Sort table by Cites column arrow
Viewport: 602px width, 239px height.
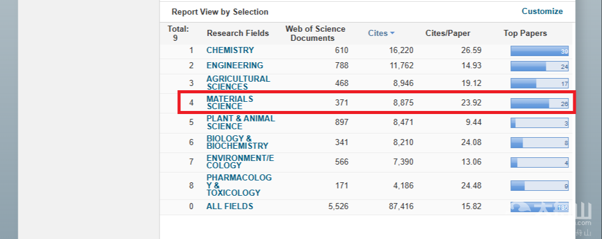pos(392,34)
